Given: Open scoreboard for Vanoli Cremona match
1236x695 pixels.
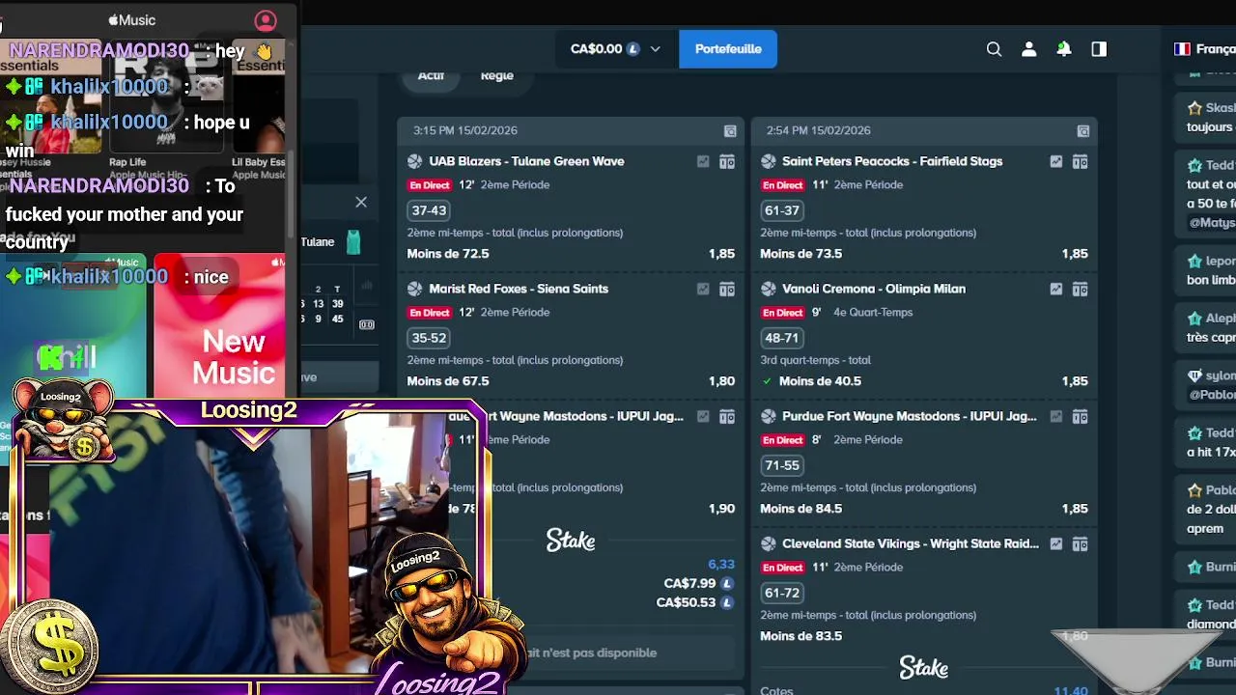Looking at the screenshot, I should pyautogui.click(x=1080, y=289).
